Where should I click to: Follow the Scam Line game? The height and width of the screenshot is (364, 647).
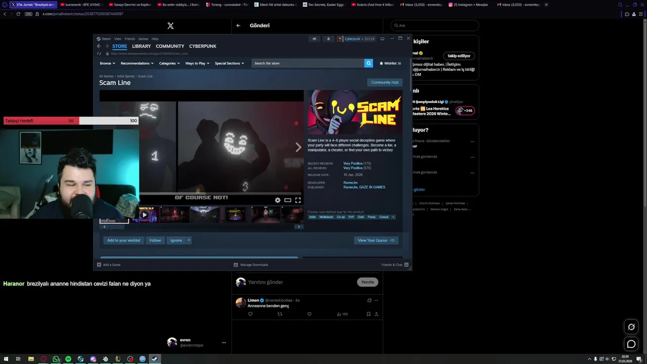(155, 240)
